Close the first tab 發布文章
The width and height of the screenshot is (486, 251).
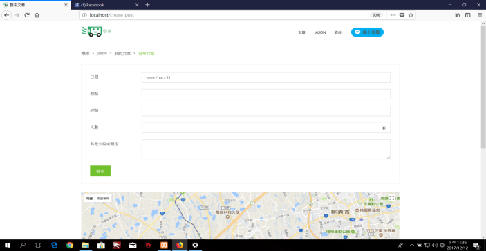pyautogui.click(x=66, y=5)
